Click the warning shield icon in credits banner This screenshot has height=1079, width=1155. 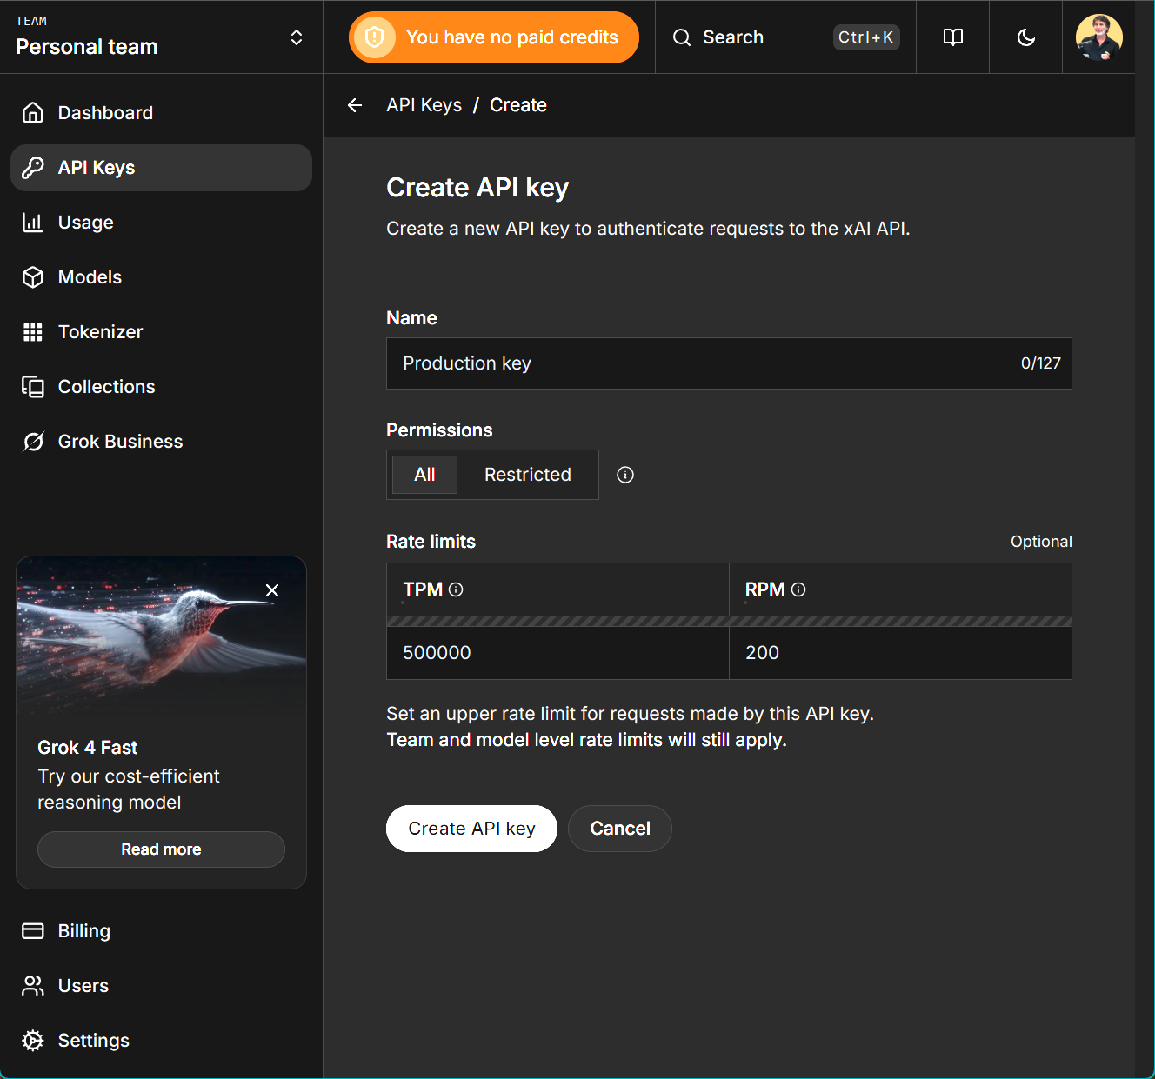(x=375, y=37)
